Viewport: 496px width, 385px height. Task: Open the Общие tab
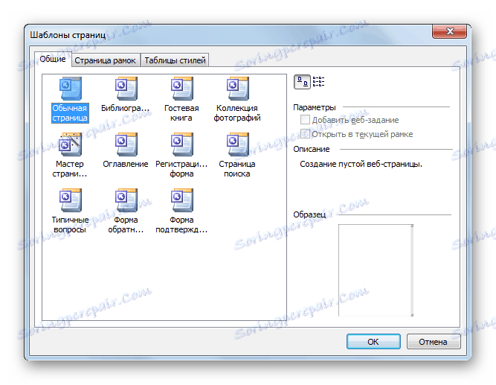tap(53, 59)
